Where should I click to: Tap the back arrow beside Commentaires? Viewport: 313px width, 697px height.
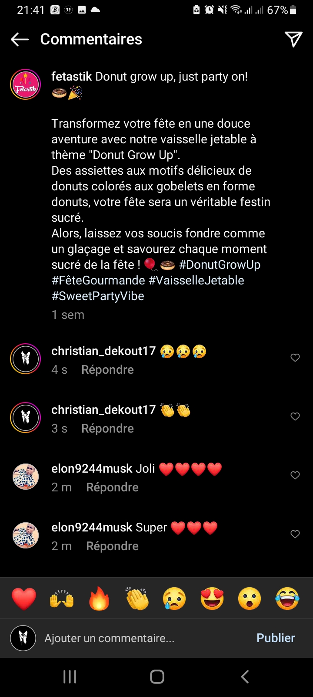click(x=20, y=39)
